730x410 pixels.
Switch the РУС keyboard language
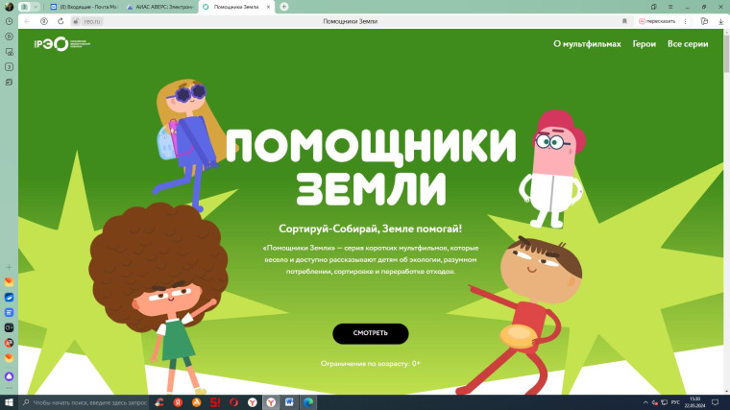tap(675, 402)
